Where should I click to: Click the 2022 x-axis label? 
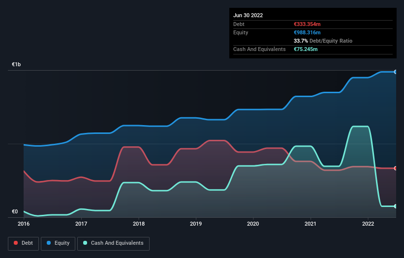(368, 224)
